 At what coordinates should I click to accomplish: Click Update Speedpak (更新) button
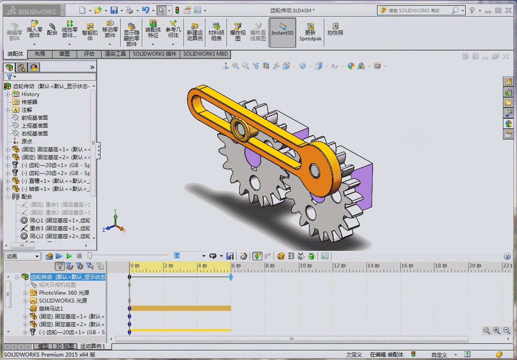point(310,32)
